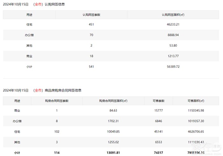Select the 可售套数 column header
223x156 pixels.
click(158, 101)
